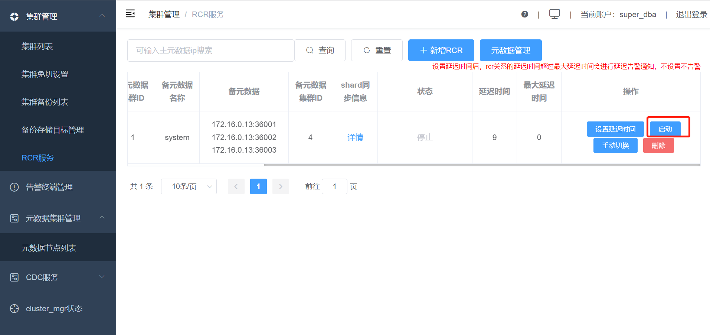Viewport: 710px width, 335px height.
Task: Expand the CDC服务 chevron
Action: 102,277
